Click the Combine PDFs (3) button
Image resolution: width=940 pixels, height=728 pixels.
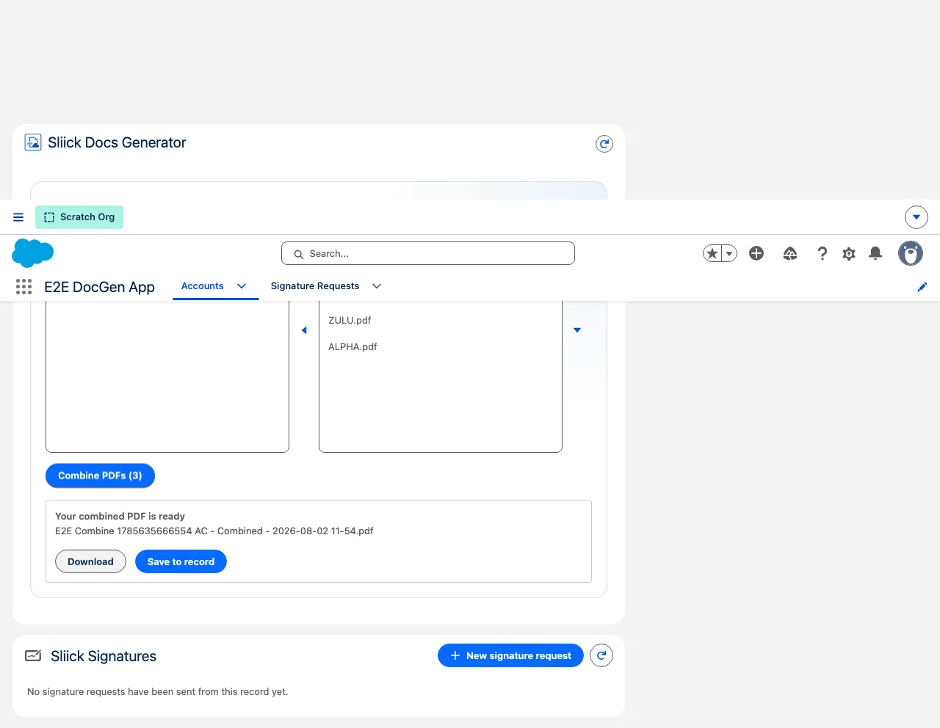(100, 476)
